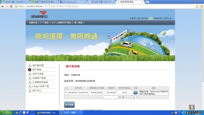The image size is (204, 115).
Task: Open the 已繳費記錄查詢 sidebar link
Action: point(40,82)
